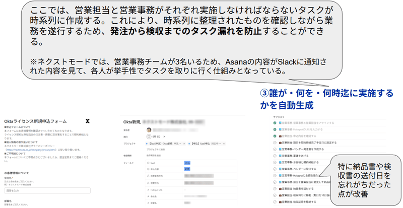Screen dimensions: 403x208
Task: Click the empty Hubspot URL value cell
Action: click(210, 190)
